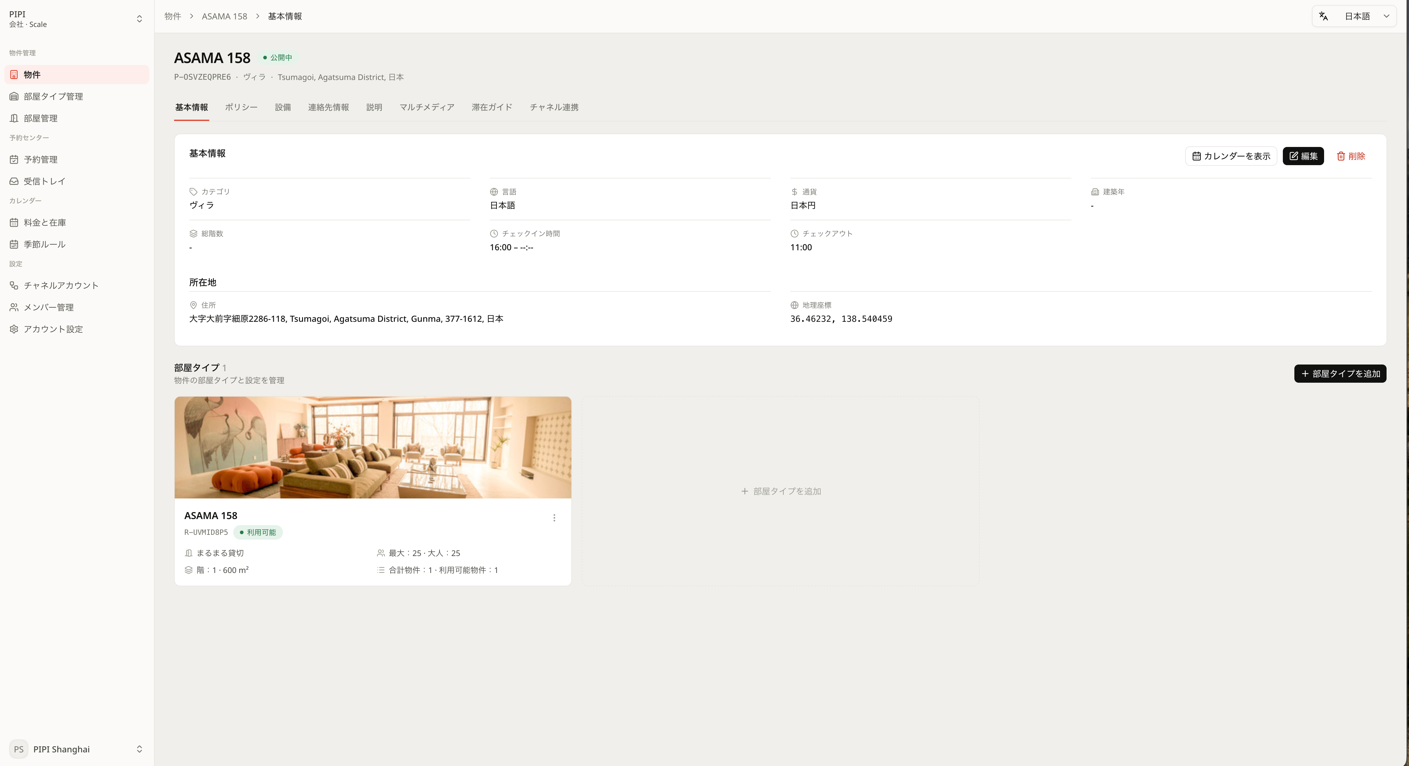Open 料金と在庫 calendar page
1409x766 pixels.
[x=76, y=222]
